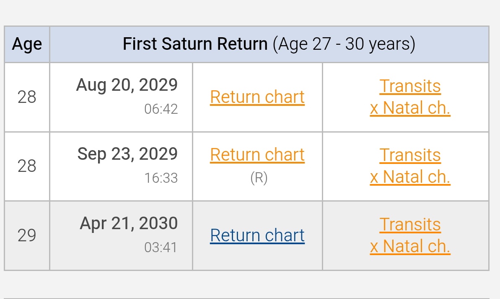This screenshot has width=500, height=299.
Task: Open Transits x Natal ch. for Aug 20, 2029
Action: point(410,97)
